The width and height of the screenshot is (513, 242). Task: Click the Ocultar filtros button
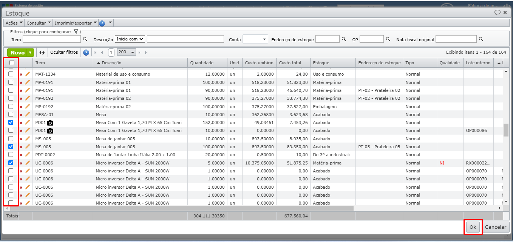pyautogui.click(x=64, y=53)
